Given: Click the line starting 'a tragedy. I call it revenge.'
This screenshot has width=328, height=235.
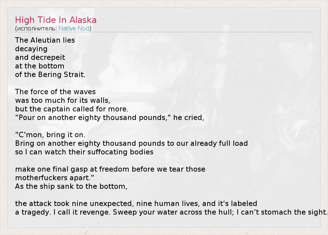Looking at the screenshot, I should (171, 212).
